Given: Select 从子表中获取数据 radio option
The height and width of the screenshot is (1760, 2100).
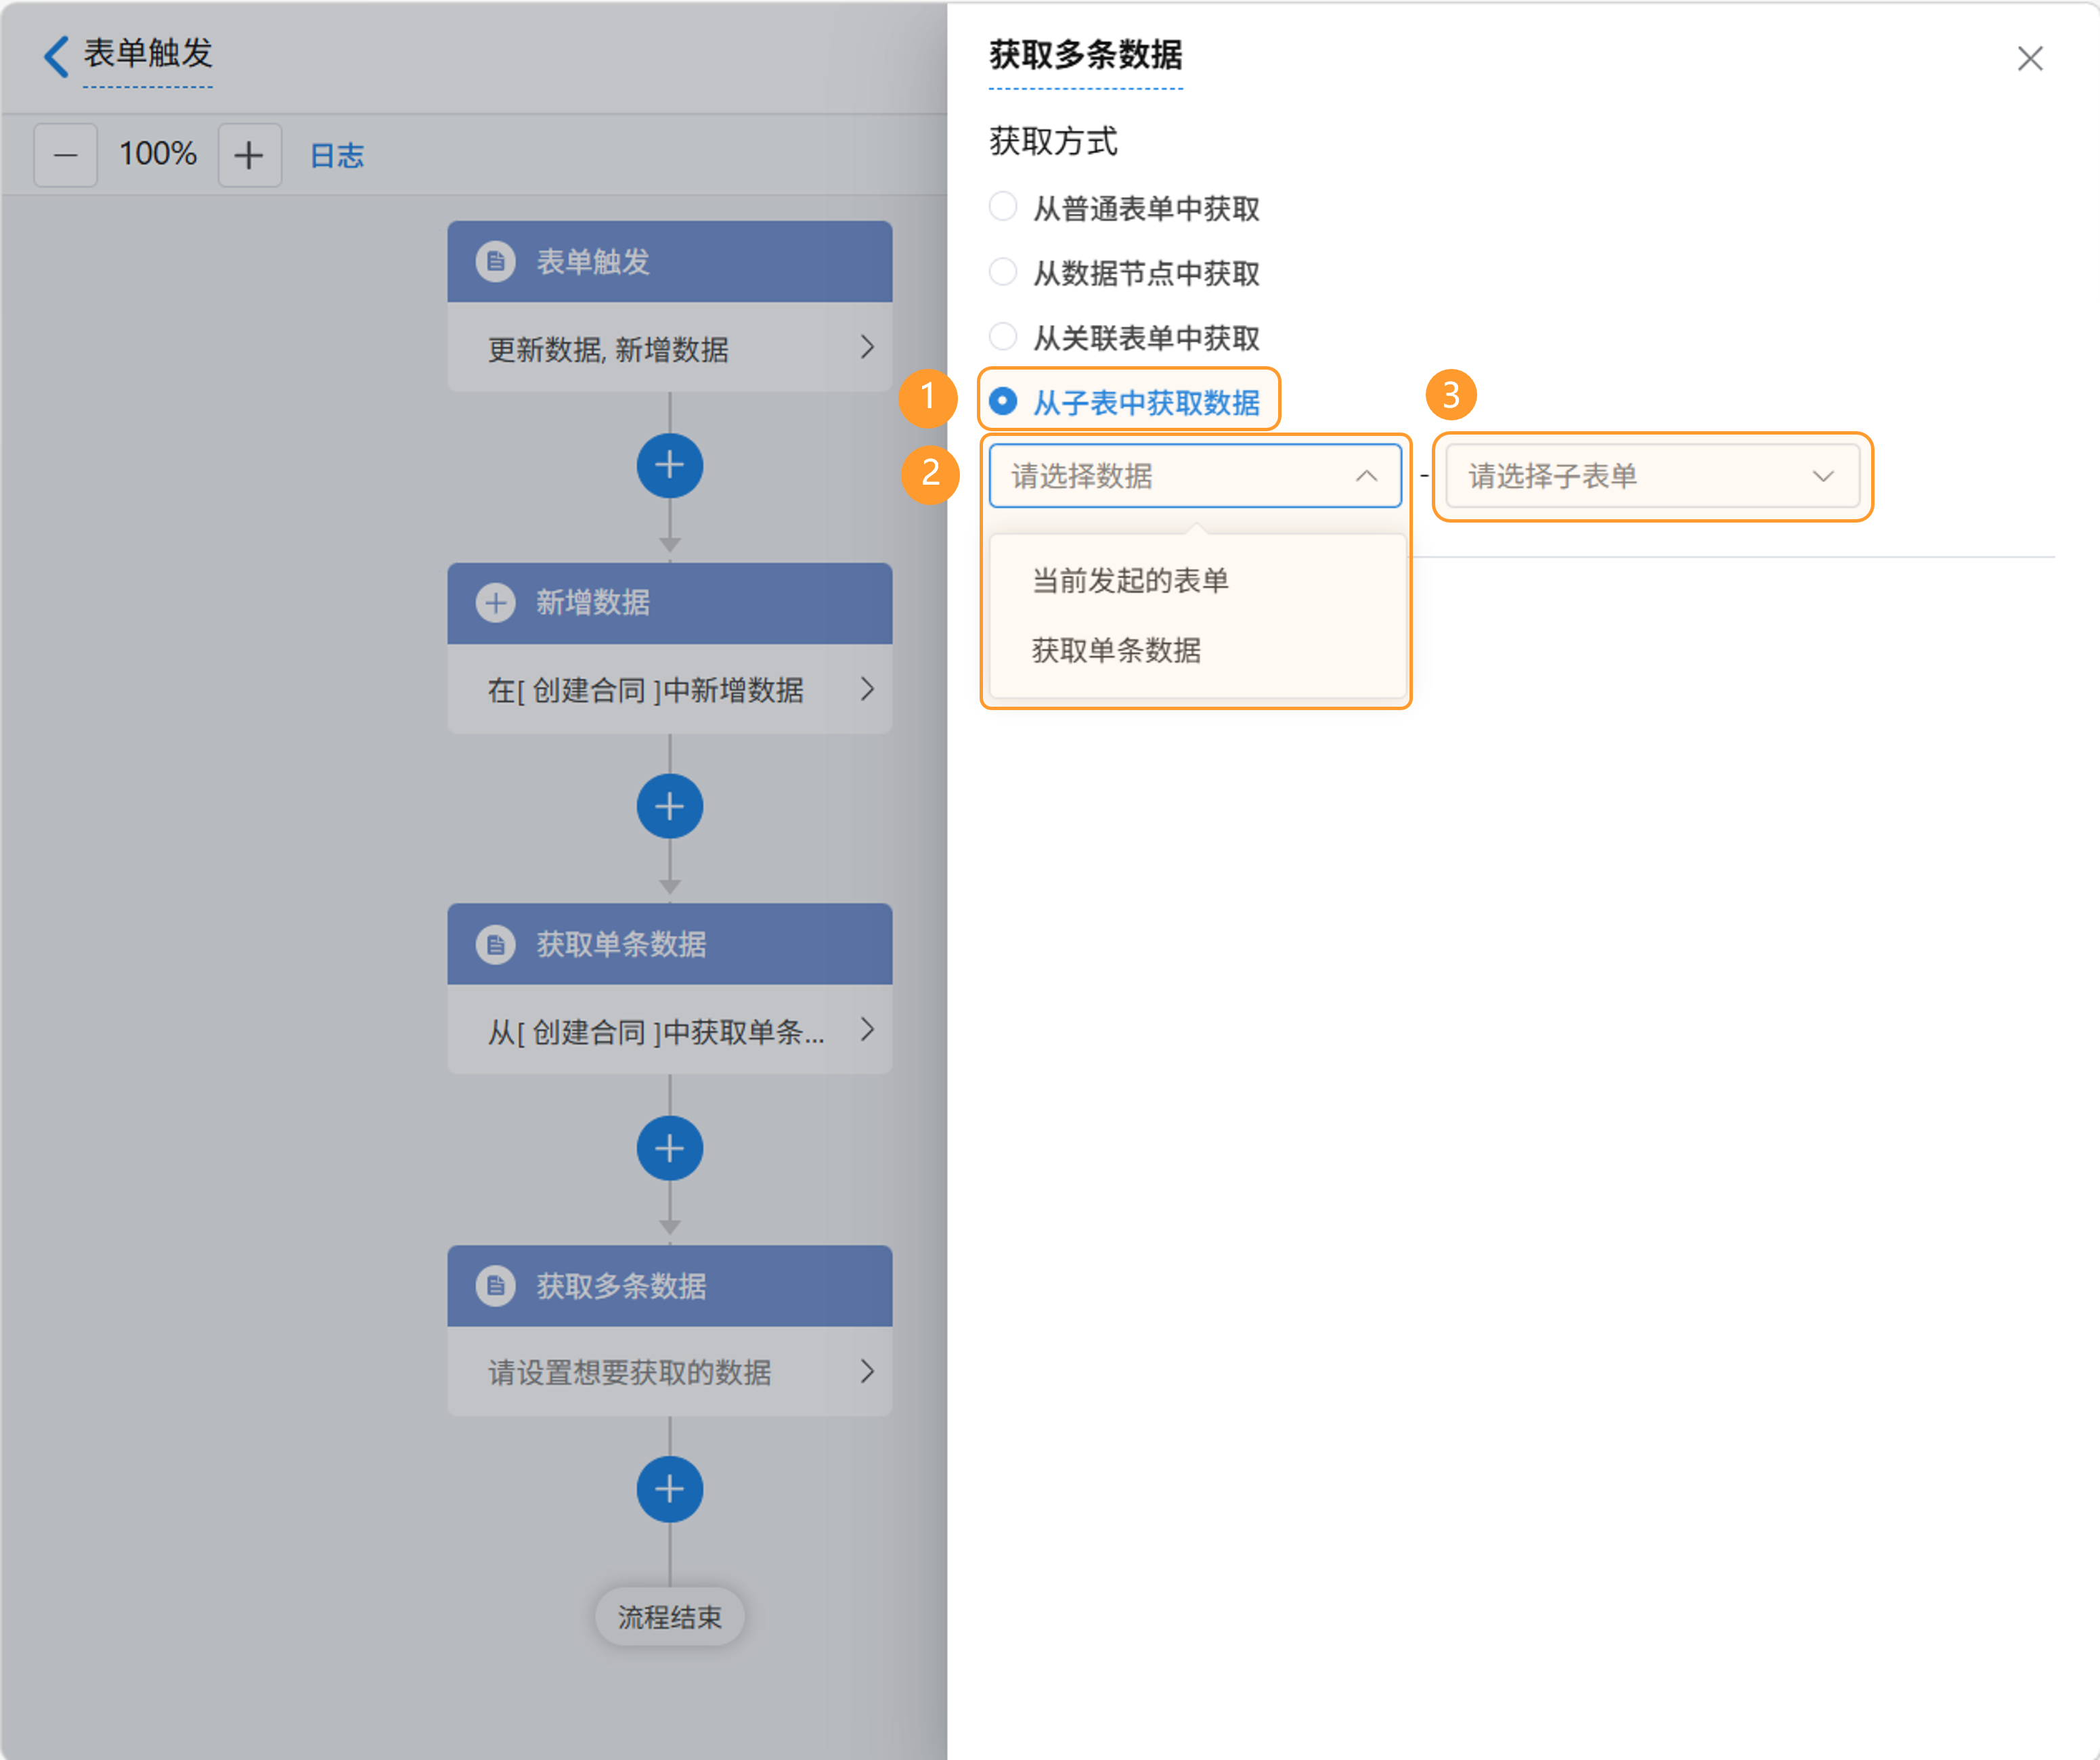Looking at the screenshot, I should (x=1003, y=402).
